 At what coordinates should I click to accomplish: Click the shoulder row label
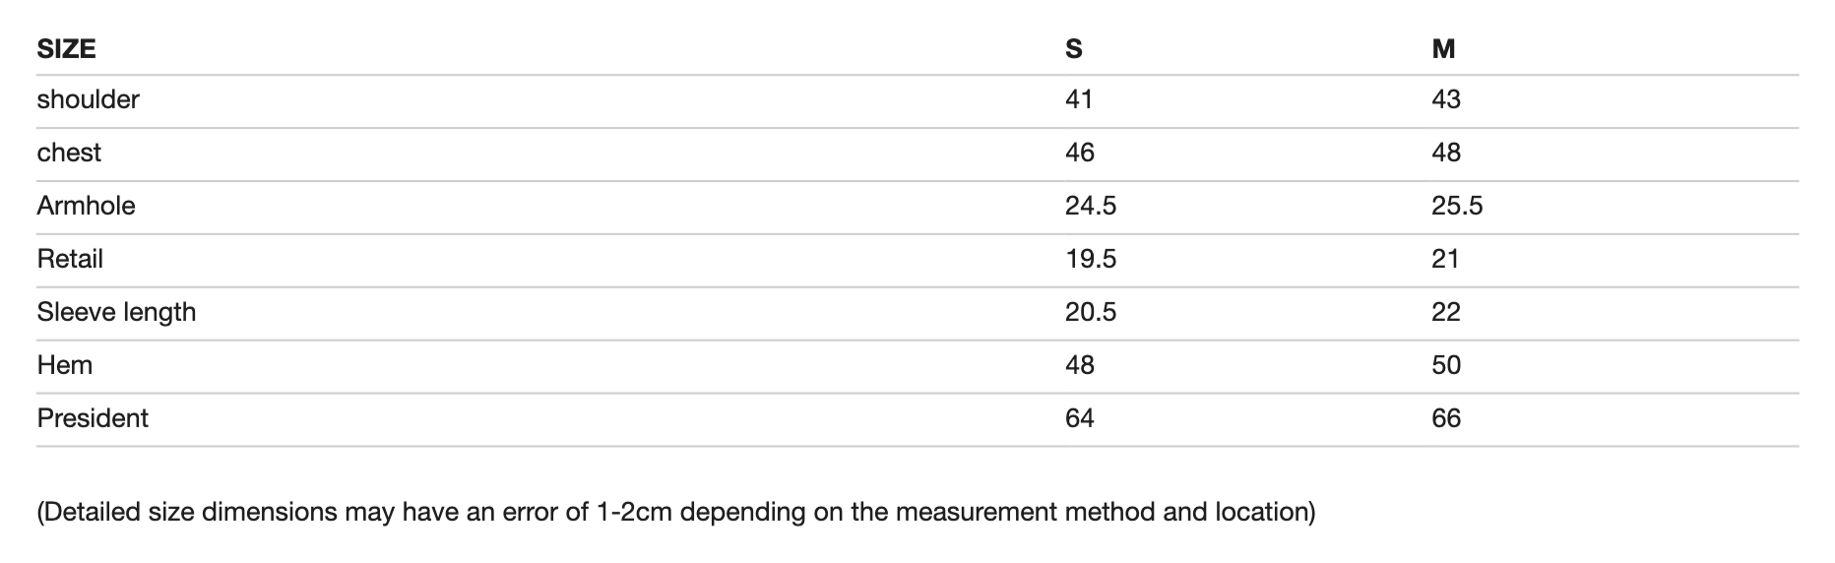[x=88, y=99]
